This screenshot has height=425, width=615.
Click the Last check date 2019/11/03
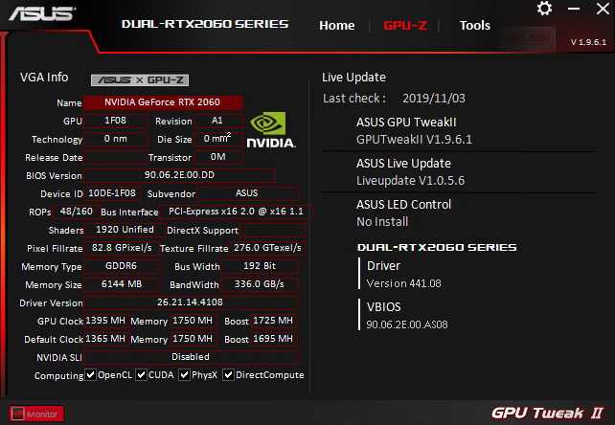433,98
